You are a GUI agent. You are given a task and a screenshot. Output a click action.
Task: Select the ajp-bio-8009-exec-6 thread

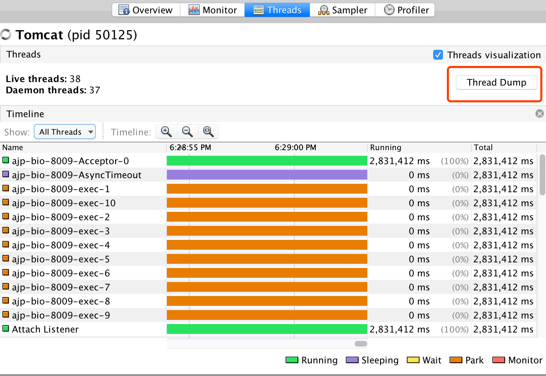pos(268,273)
